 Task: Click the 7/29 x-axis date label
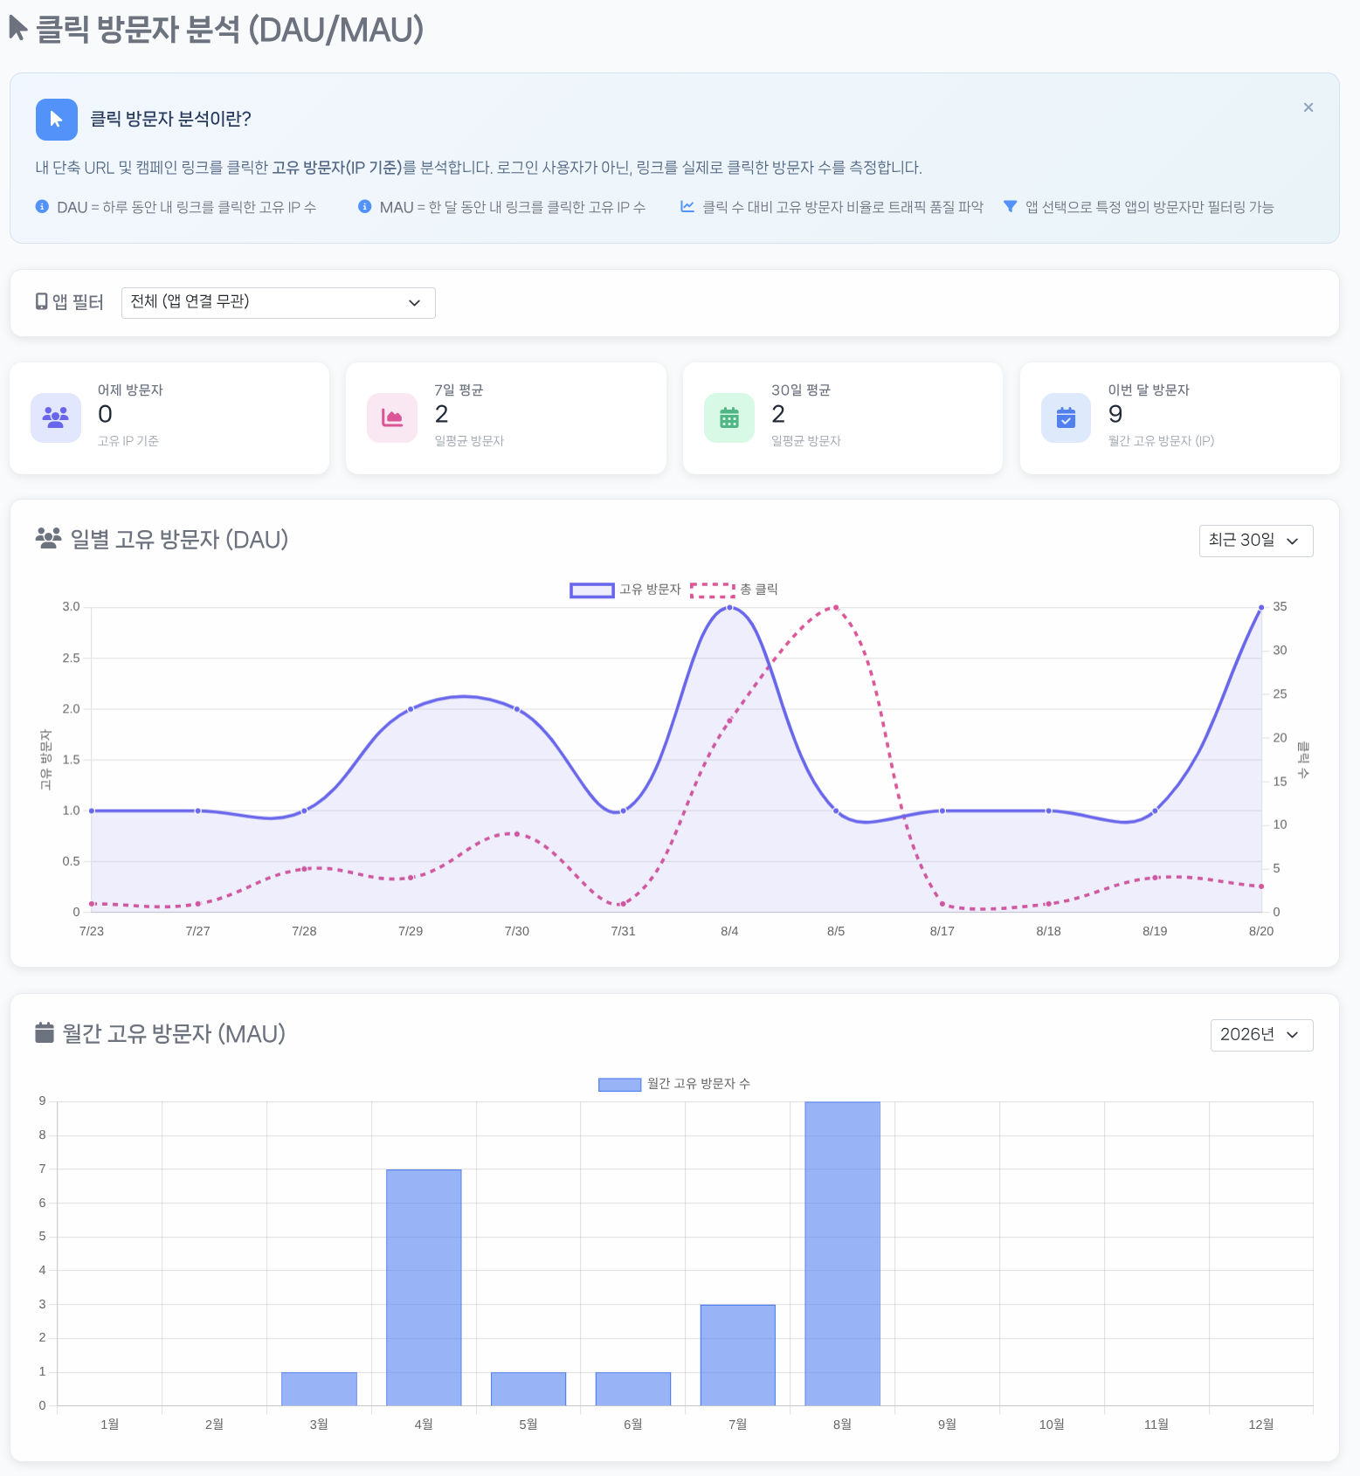coord(411,931)
